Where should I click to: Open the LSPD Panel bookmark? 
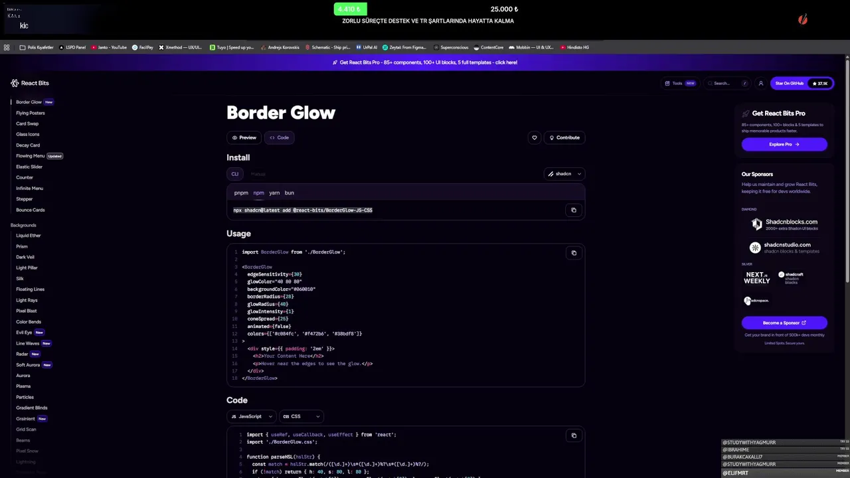73,47
